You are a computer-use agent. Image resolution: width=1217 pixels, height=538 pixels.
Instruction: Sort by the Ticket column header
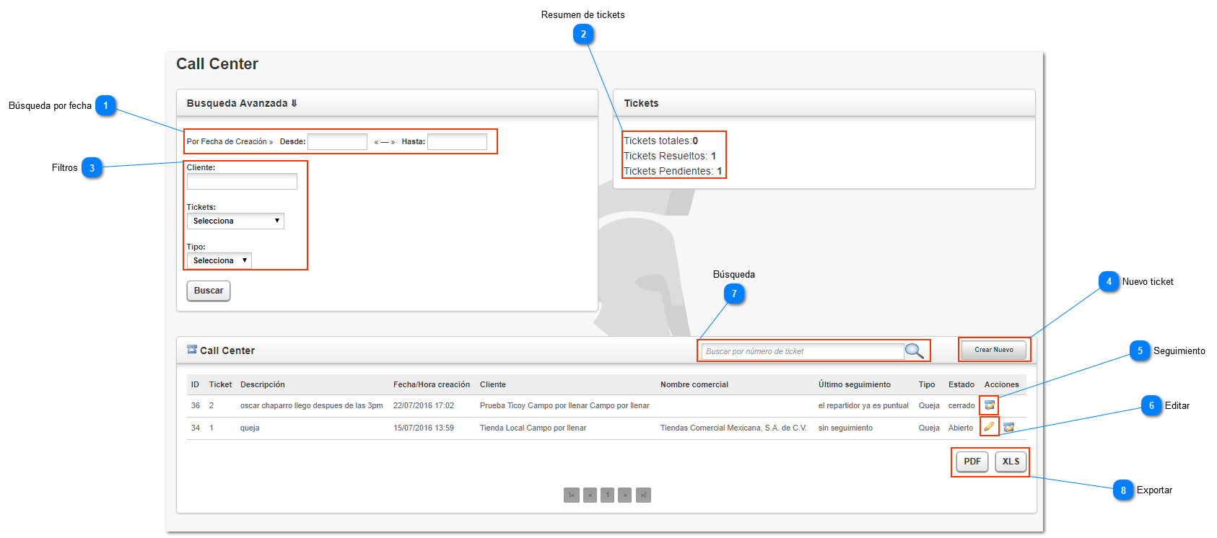click(x=220, y=384)
